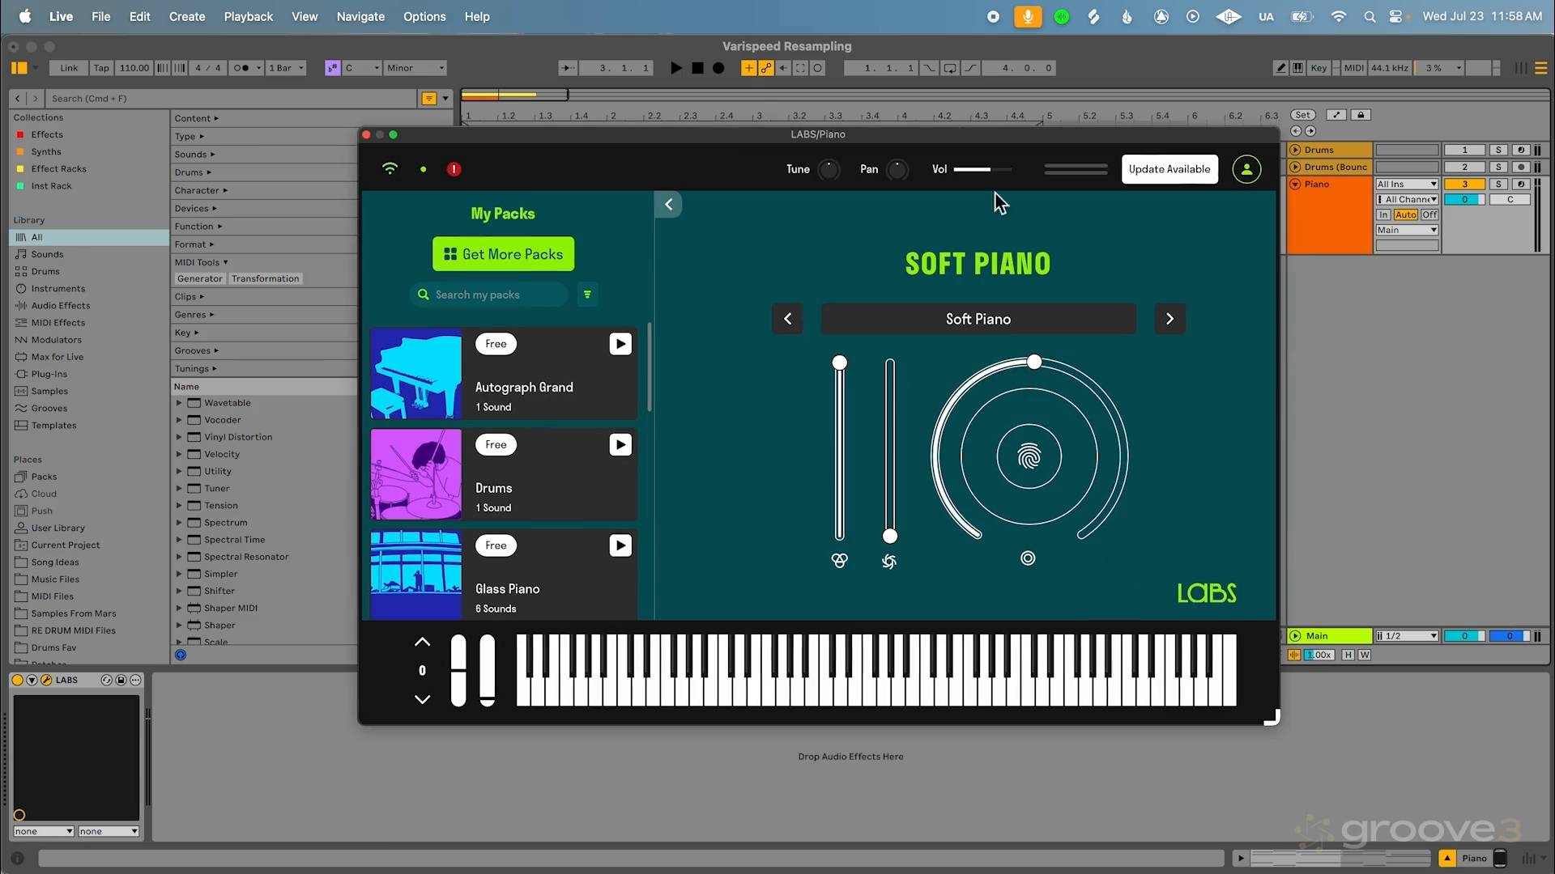Screen dimensions: 1555x874
Task: Toggle the Link button
Action: (x=69, y=68)
